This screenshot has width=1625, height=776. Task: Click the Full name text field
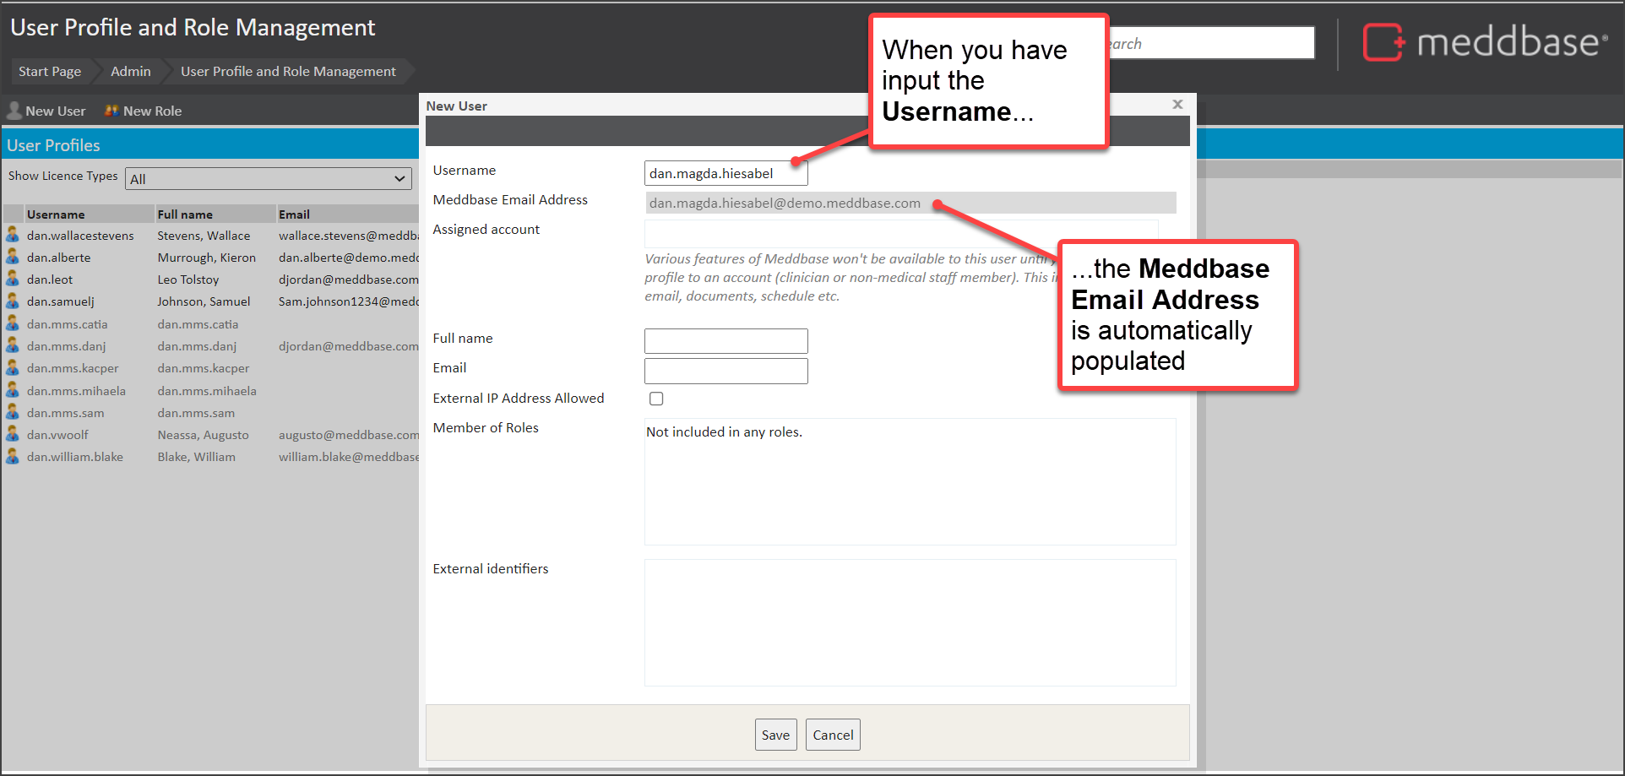click(726, 341)
